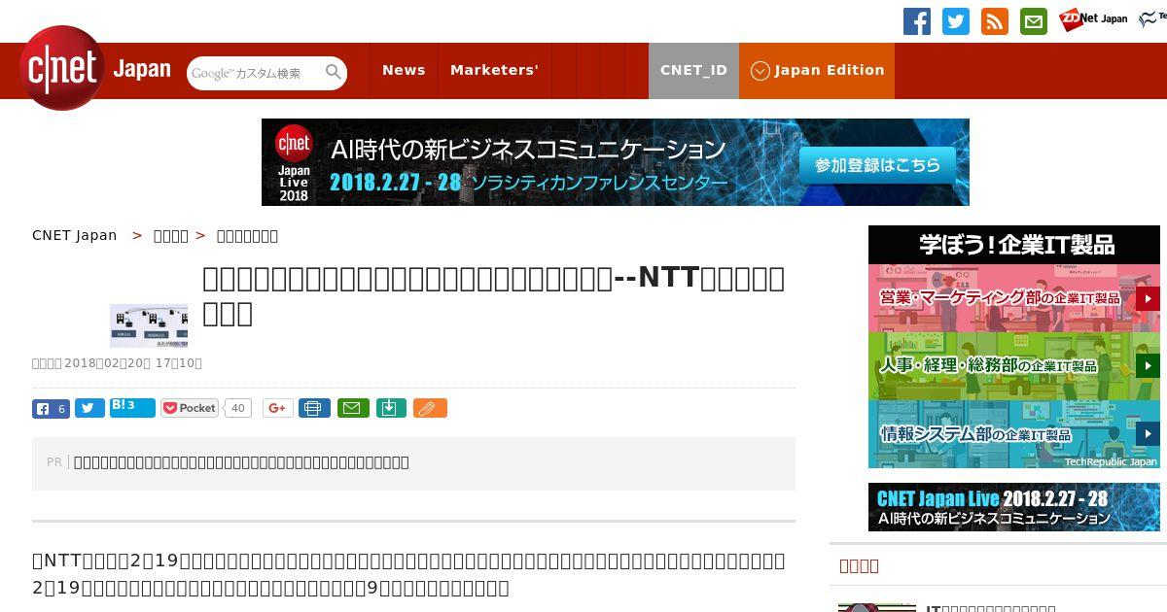Open the article thumbnail image

point(149,325)
